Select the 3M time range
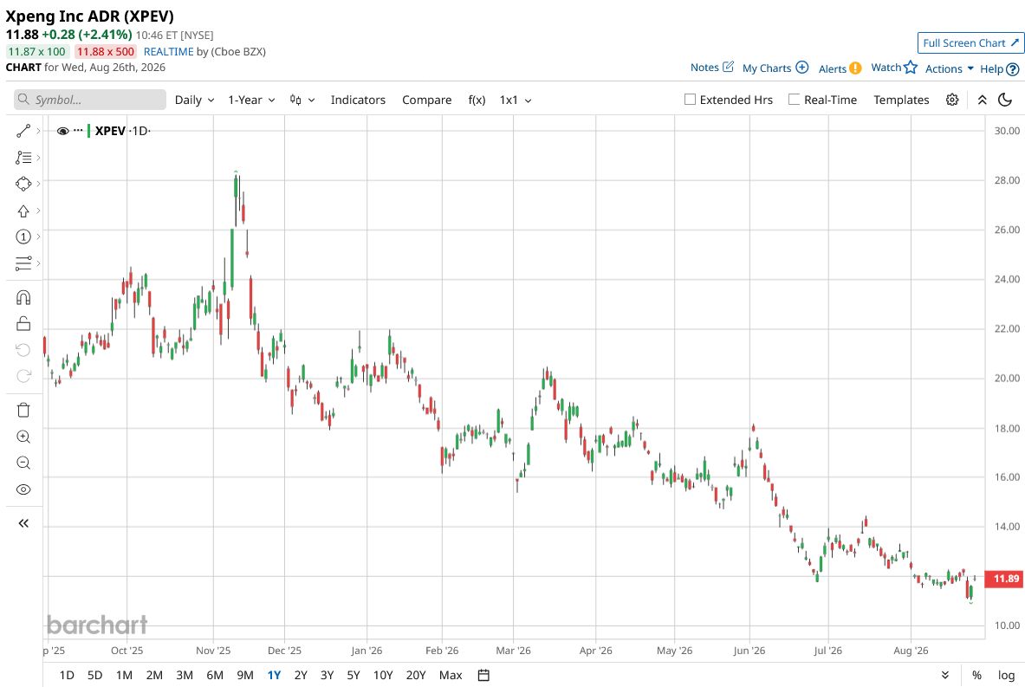 click(x=185, y=675)
